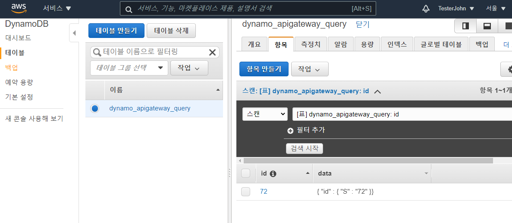Screen dimensions: 512x223
Task: Click the 테이블 만들기 button
Action: 116,31
